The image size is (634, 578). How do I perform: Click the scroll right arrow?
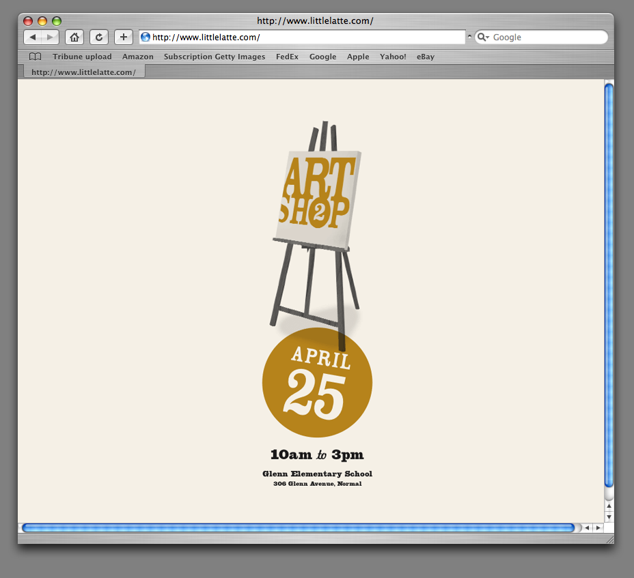(598, 528)
